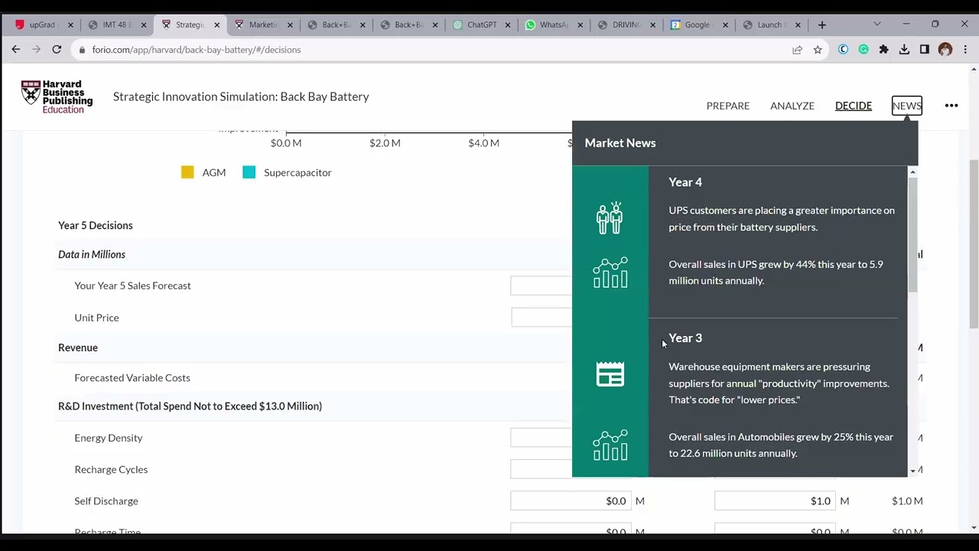Click the blue C extension icon
This screenshot has width=979, height=551.
[844, 50]
